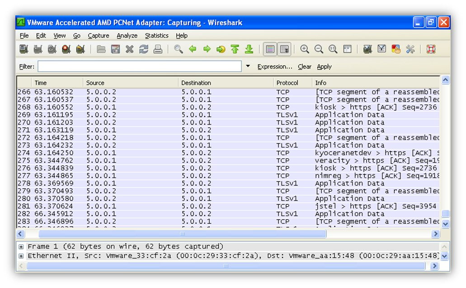Image resolution: width=466 pixels, height=288 pixels.
Task: Open Preferences wrench icon
Action: click(410, 49)
